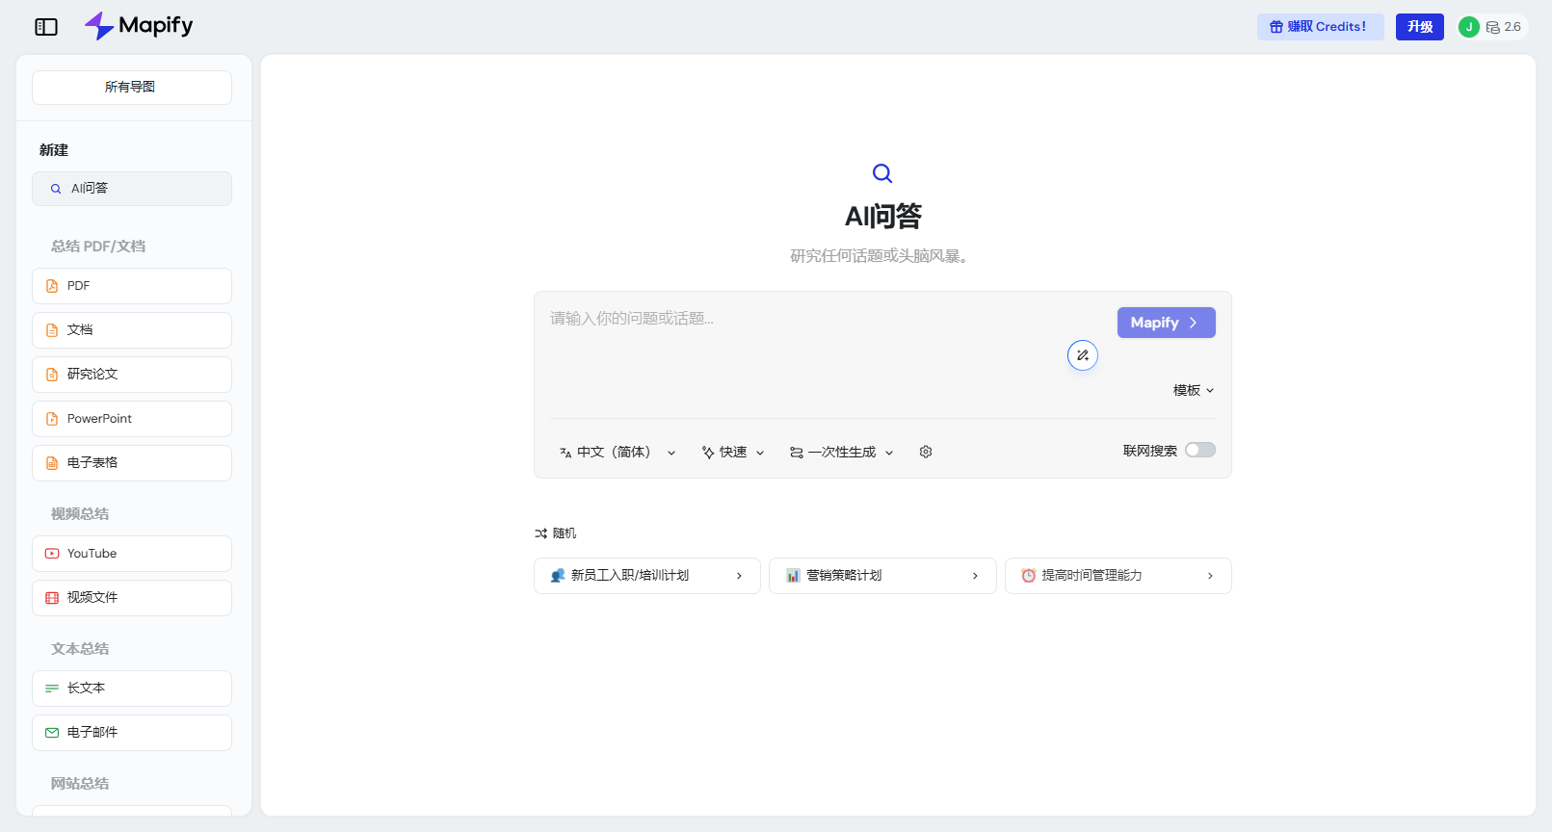The width and height of the screenshot is (1552, 832).
Task: Select 文档 in the sidebar
Action: [132, 330]
